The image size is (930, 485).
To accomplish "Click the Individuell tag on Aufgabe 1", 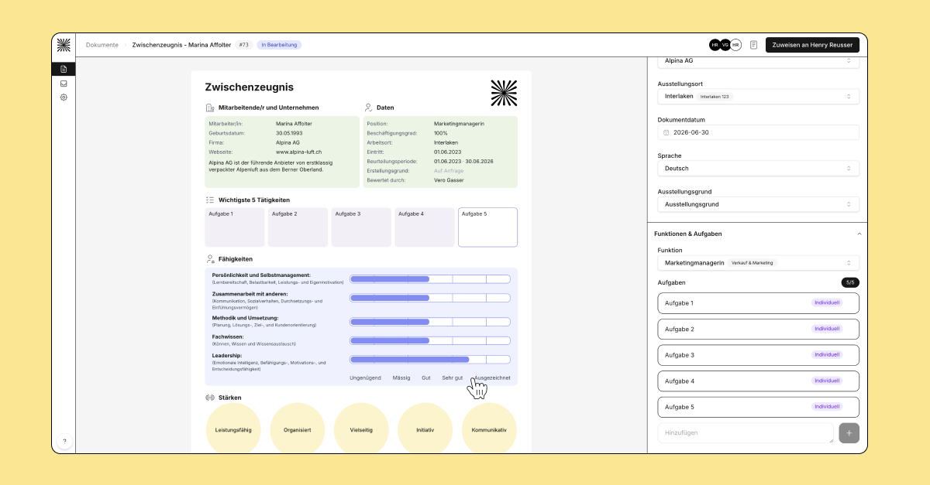I will tap(827, 302).
